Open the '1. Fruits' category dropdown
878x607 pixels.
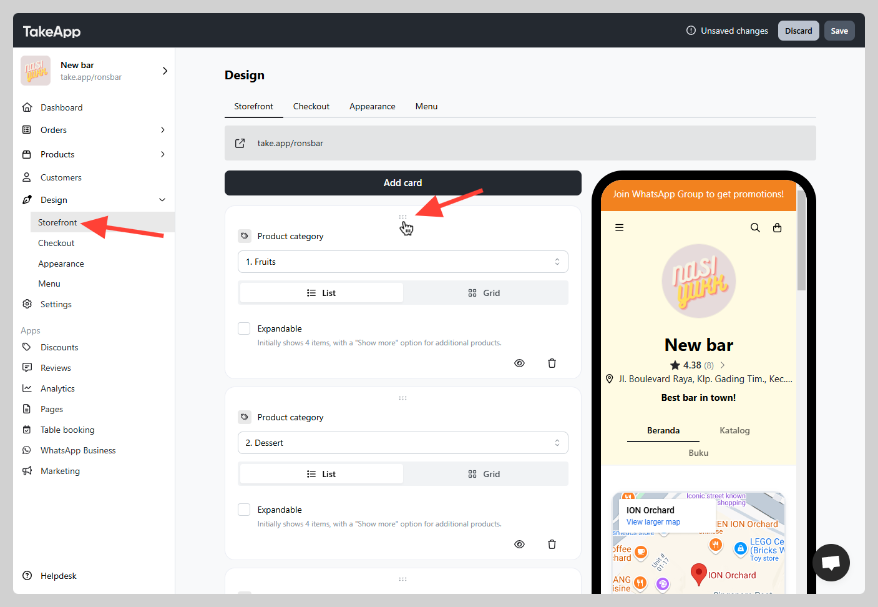coord(403,262)
